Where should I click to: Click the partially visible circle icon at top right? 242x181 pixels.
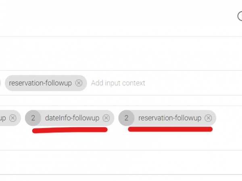tap(240, 15)
